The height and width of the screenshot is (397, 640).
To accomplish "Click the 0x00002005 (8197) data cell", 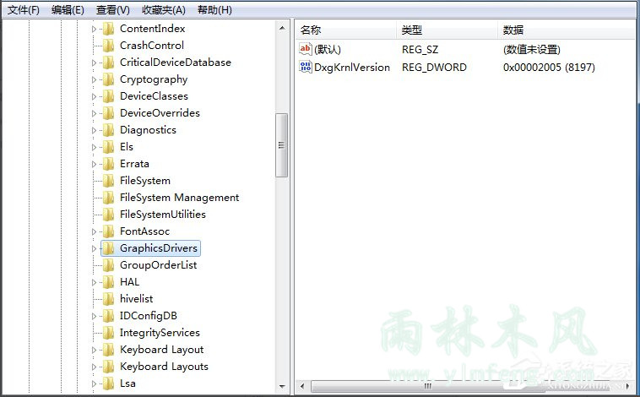I will click(549, 67).
